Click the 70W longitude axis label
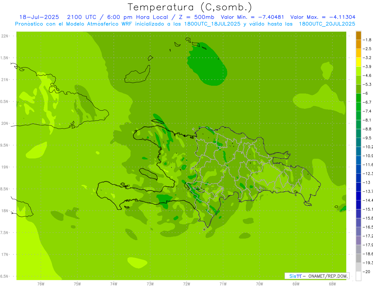The height and width of the screenshot is (288, 373). click(x=260, y=284)
